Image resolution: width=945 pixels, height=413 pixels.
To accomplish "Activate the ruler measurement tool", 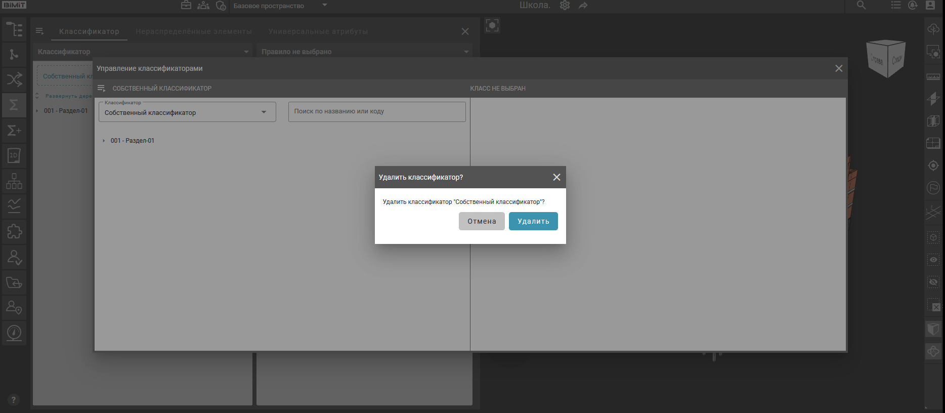I will (933, 76).
